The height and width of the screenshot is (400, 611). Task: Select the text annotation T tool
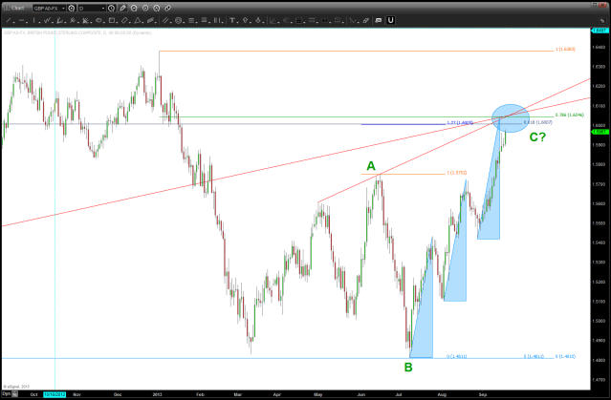click(231, 20)
